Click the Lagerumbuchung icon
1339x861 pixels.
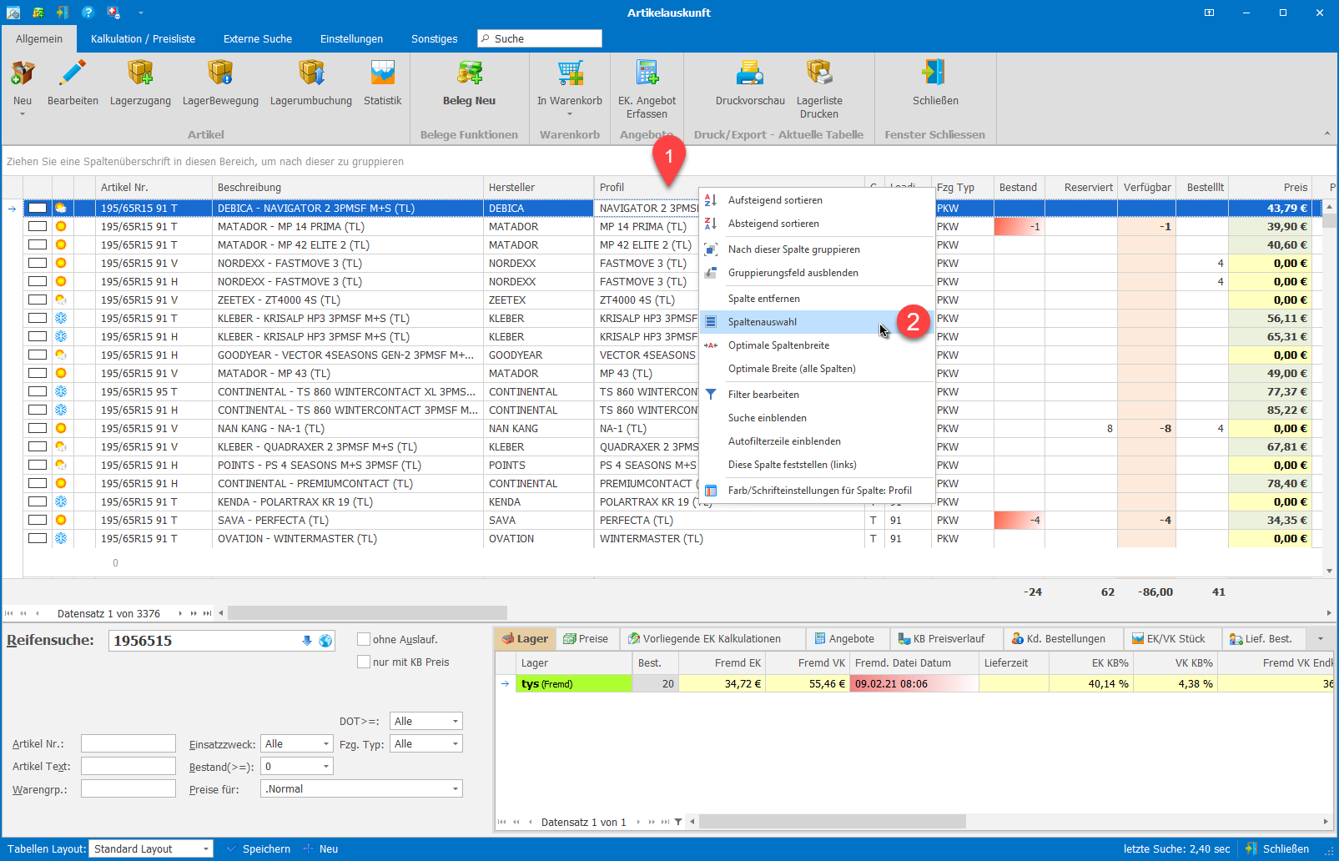click(311, 73)
